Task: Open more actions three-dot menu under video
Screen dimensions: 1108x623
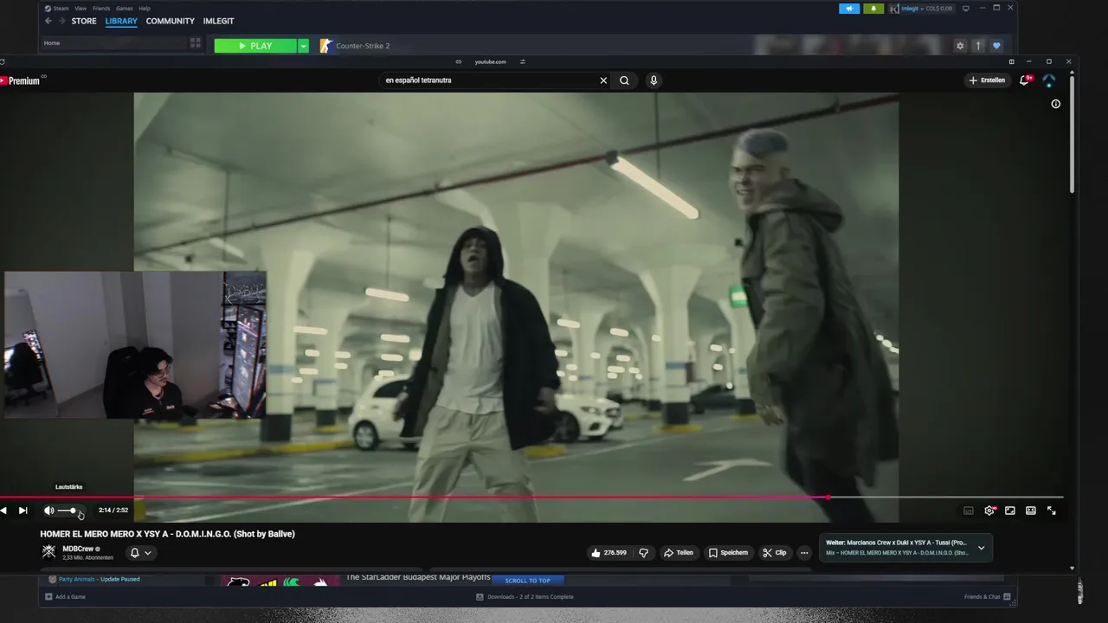Action: [x=804, y=552]
